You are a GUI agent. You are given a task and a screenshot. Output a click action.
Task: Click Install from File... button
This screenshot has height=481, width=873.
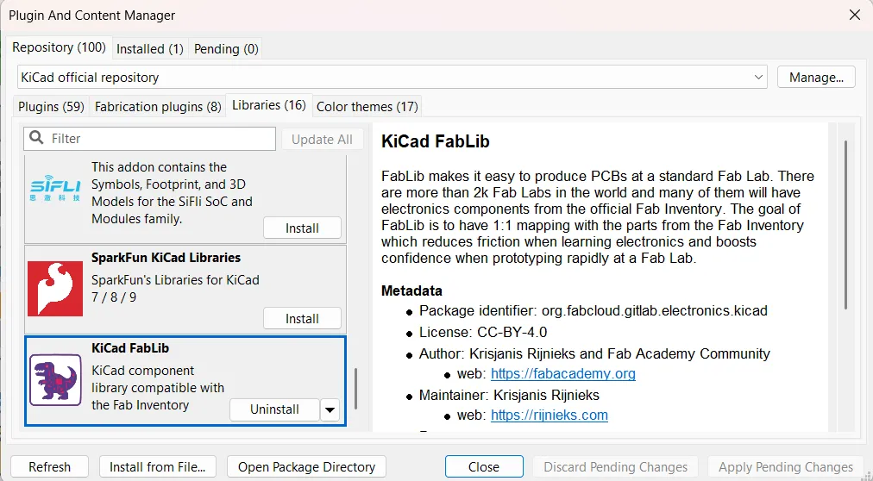pyautogui.click(x=158, y=466)
